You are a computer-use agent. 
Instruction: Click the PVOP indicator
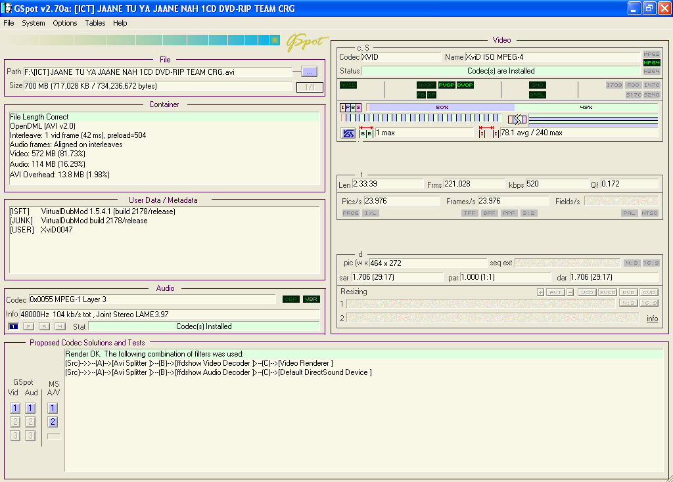click(x=446, y=85)
